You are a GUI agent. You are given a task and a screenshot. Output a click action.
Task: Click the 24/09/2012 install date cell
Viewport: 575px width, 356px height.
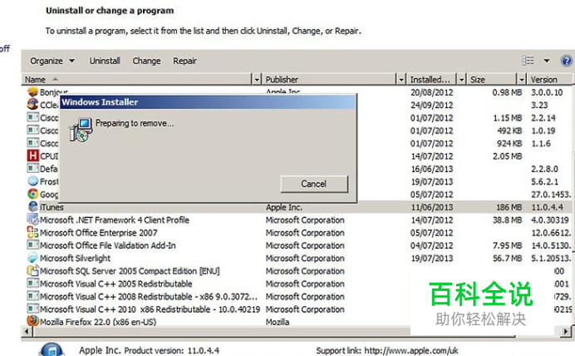(x=431, y=106)
